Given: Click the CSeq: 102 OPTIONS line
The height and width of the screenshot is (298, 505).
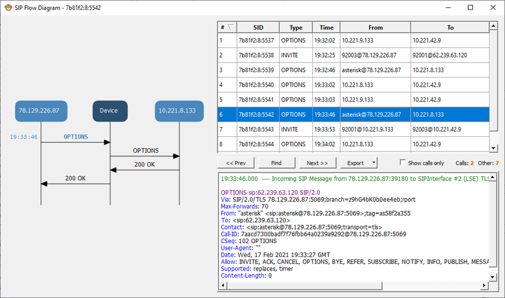Looking at the screenshot, I should point(249,241).
